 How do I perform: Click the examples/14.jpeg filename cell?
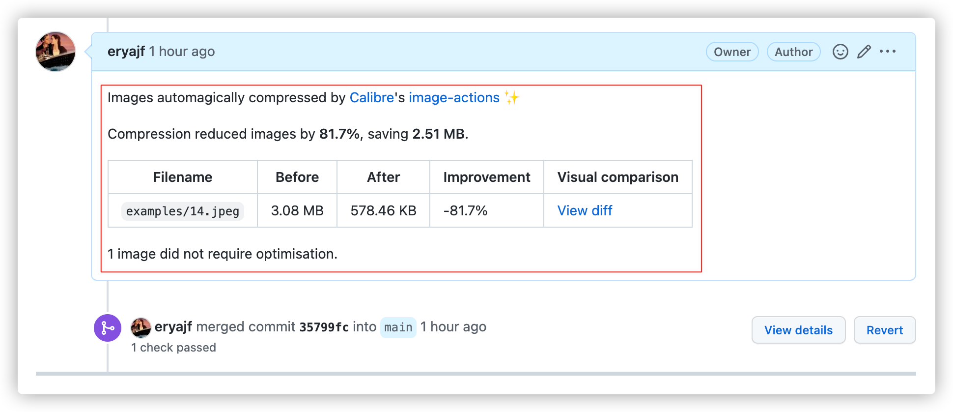point(183,211)
